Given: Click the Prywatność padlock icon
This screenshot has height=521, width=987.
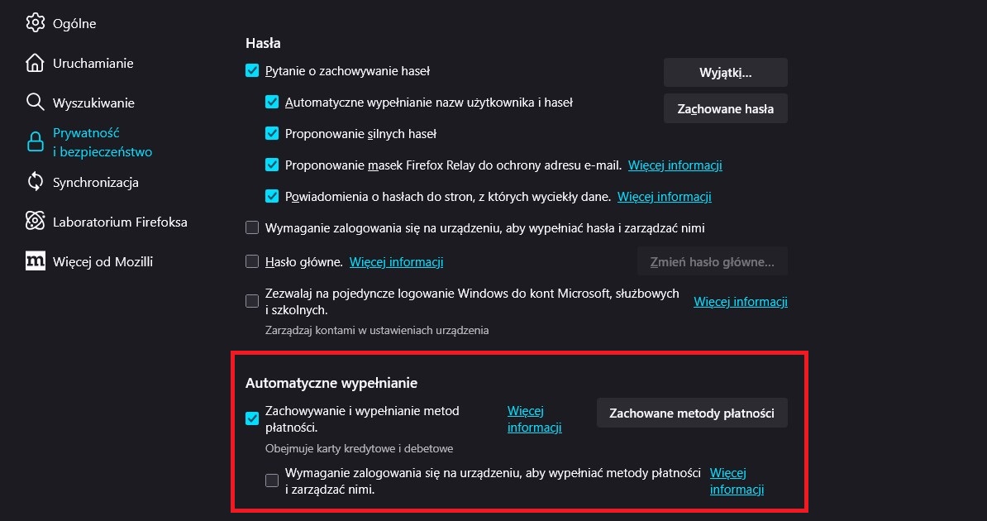Looking at the screenshot, I should pos(35,142).
